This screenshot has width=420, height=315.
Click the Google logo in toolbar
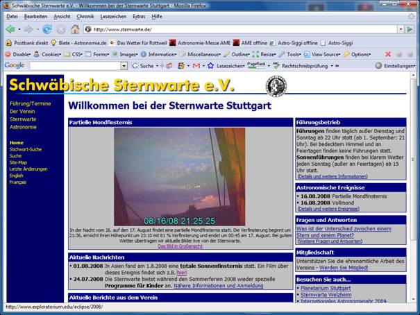(15, 65)
